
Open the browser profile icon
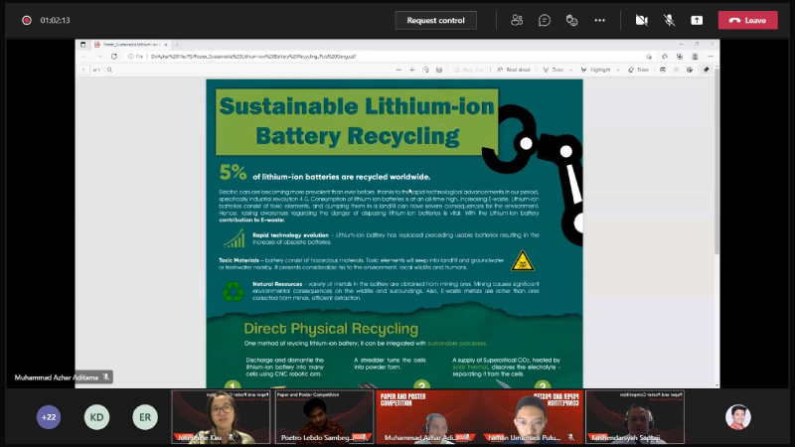pos(695,57)
